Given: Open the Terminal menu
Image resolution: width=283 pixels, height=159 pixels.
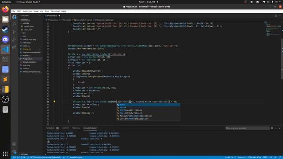Looking at the screenshot, I should pyautogui.click(x=55, y=11).
